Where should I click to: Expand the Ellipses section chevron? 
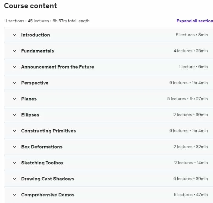pos(15,115)
